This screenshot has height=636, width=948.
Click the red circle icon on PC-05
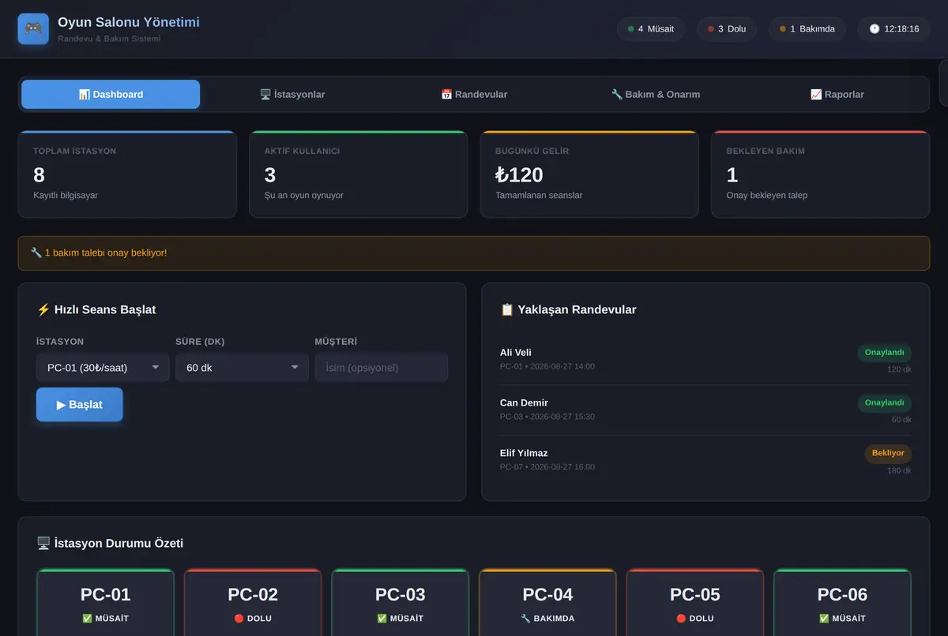click(681, 619)
